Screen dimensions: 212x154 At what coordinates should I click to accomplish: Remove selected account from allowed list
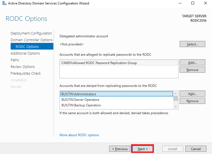[192, 70]
